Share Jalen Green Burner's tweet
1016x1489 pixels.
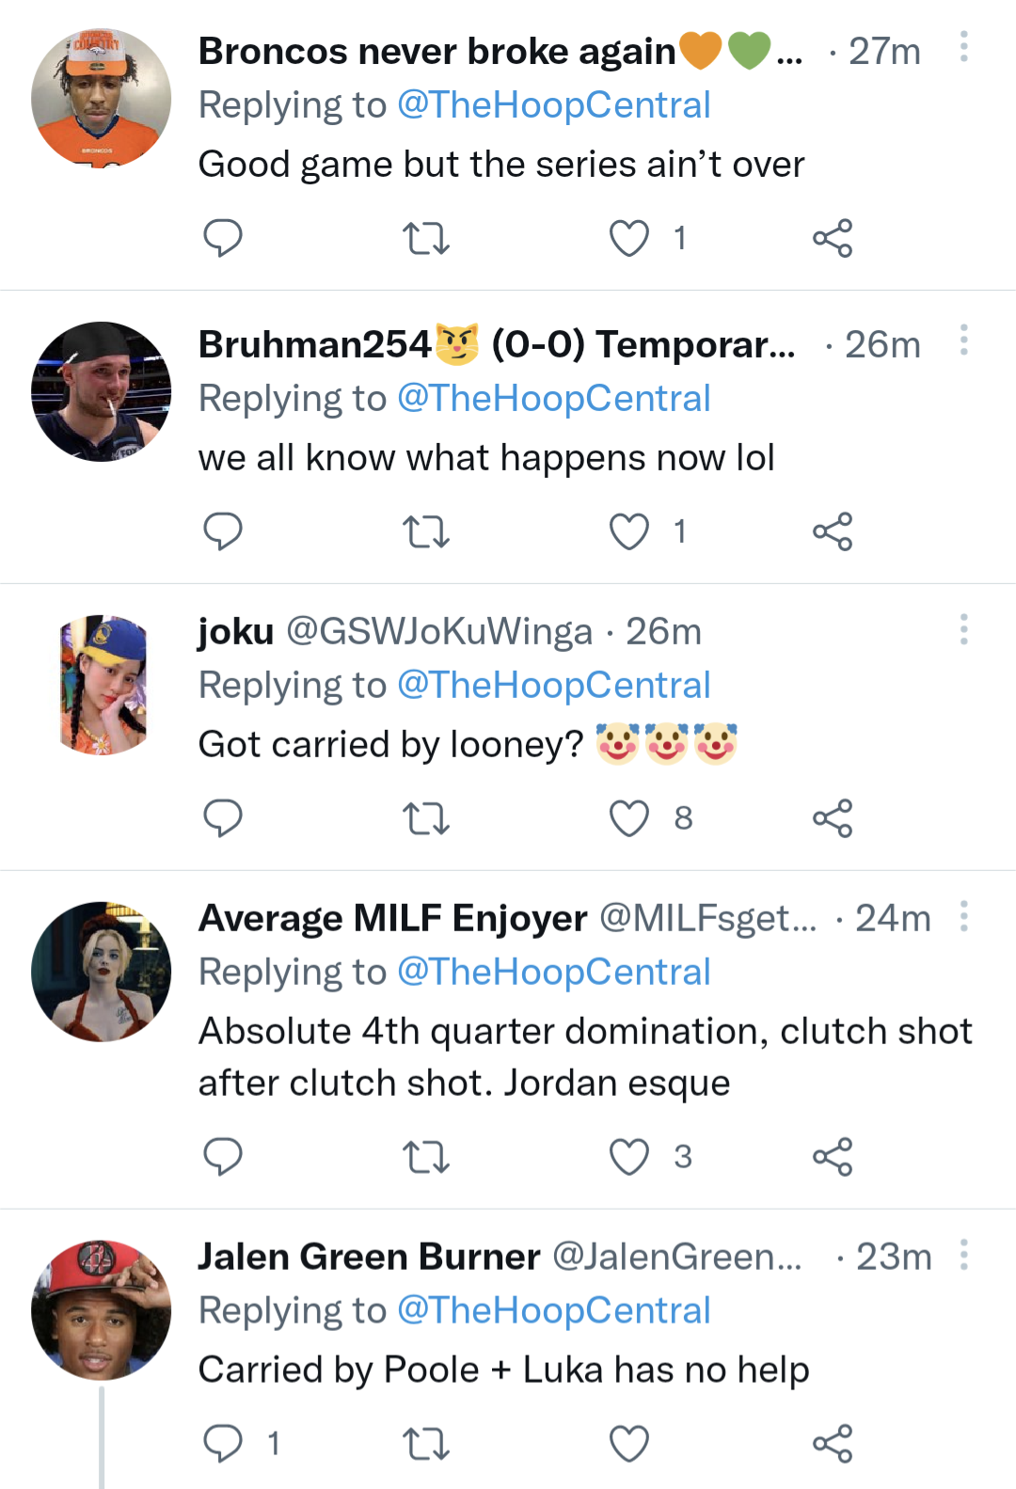click(833, 1444)
